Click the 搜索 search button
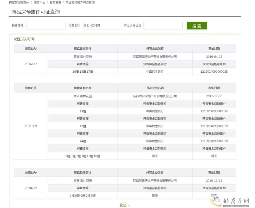This screenshot has width=255, height=208. 197,26
